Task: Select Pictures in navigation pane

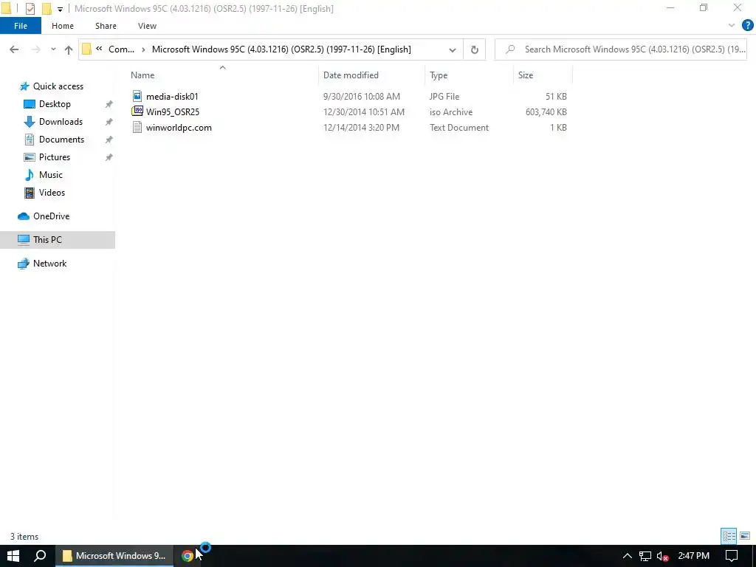Action: pos(54,157)
